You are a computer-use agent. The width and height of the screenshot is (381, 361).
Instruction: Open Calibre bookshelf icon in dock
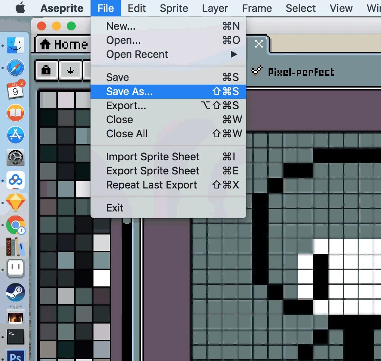tap(15, 247)
